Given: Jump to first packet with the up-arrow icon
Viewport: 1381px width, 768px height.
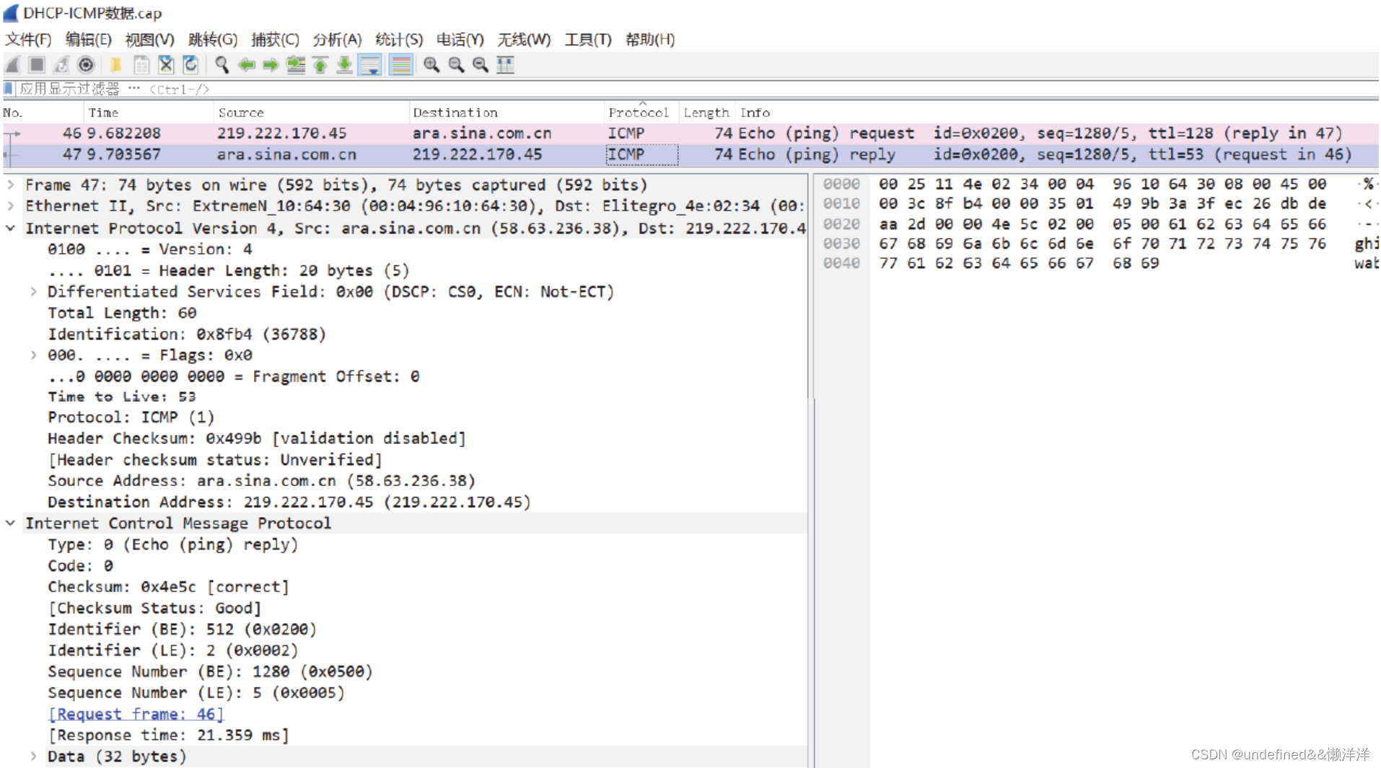Looking at the screenshot, I should coord(320,66).
